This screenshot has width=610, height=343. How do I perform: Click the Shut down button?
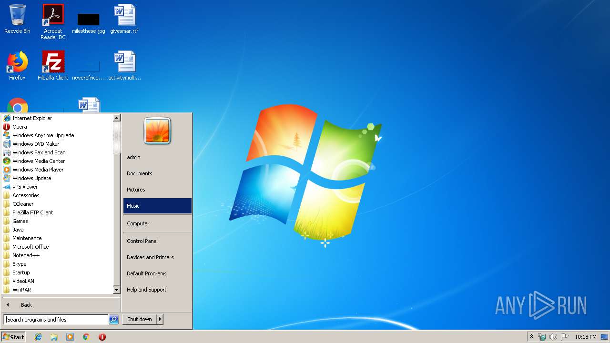(140, 319)
